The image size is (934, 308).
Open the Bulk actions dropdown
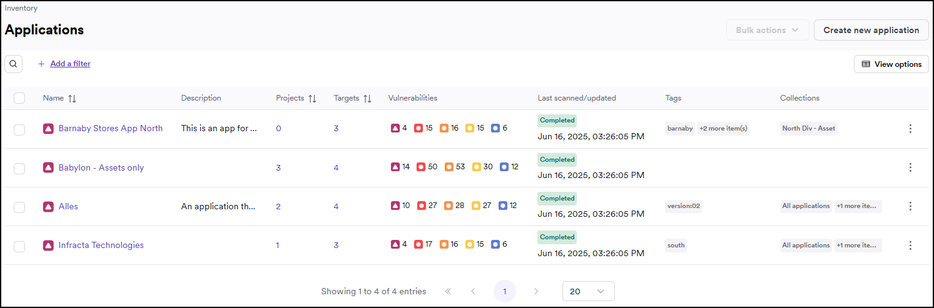click(x=768, y=30)
